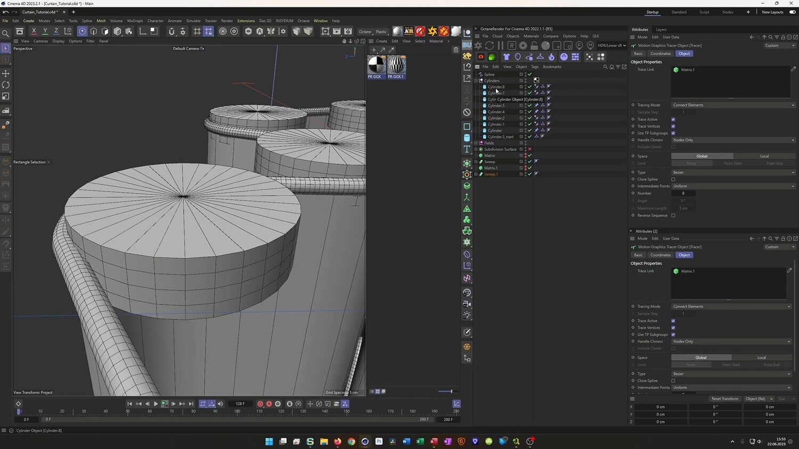Select the PR GGX.1 material thumbnail

coord(396,65)
